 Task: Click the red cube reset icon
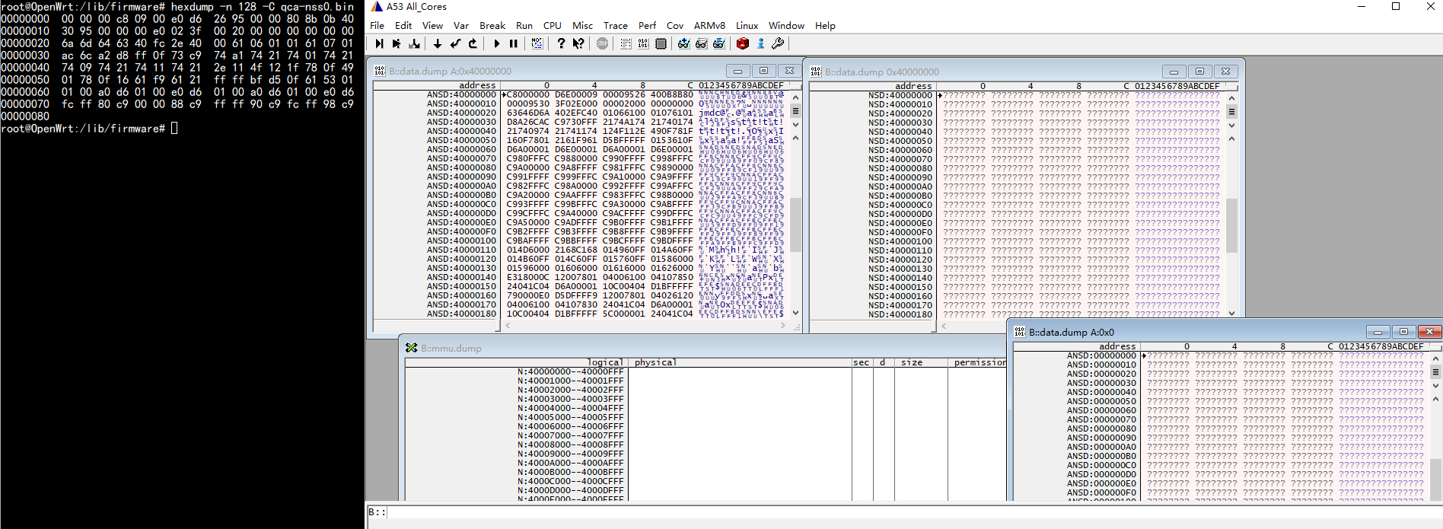click(743, 43)
